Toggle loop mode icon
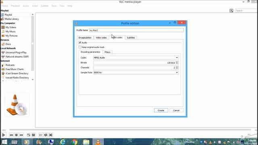Screen dimensions: 258x145 tap(46, 135)
